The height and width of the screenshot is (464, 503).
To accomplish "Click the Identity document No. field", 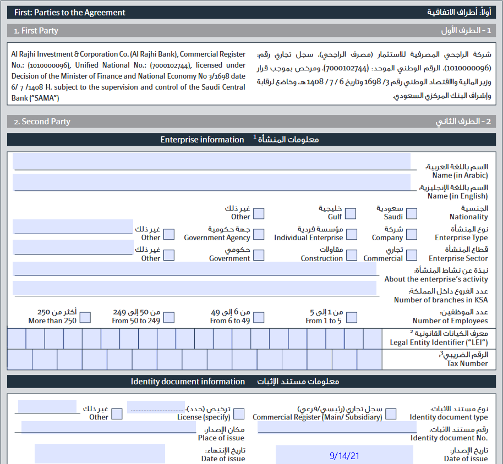I will [x=337, y=428].
